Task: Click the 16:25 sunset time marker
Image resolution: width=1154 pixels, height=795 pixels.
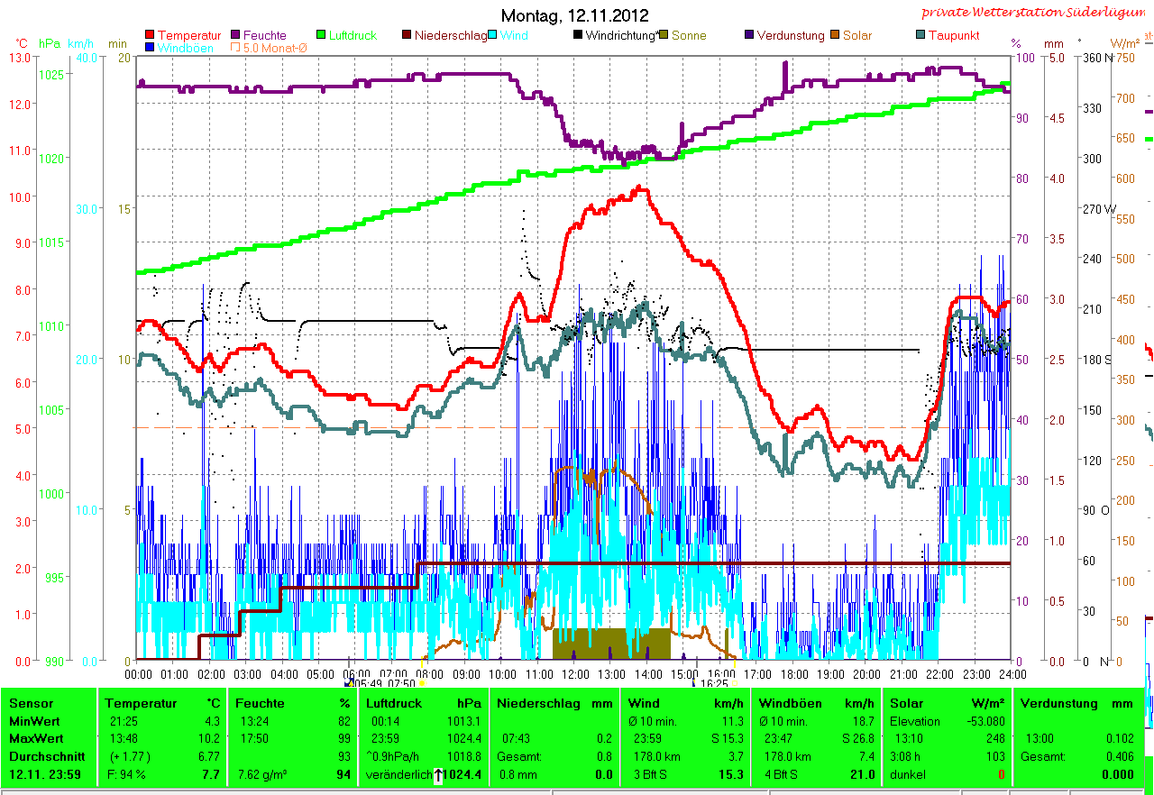Action: (713, 684)
